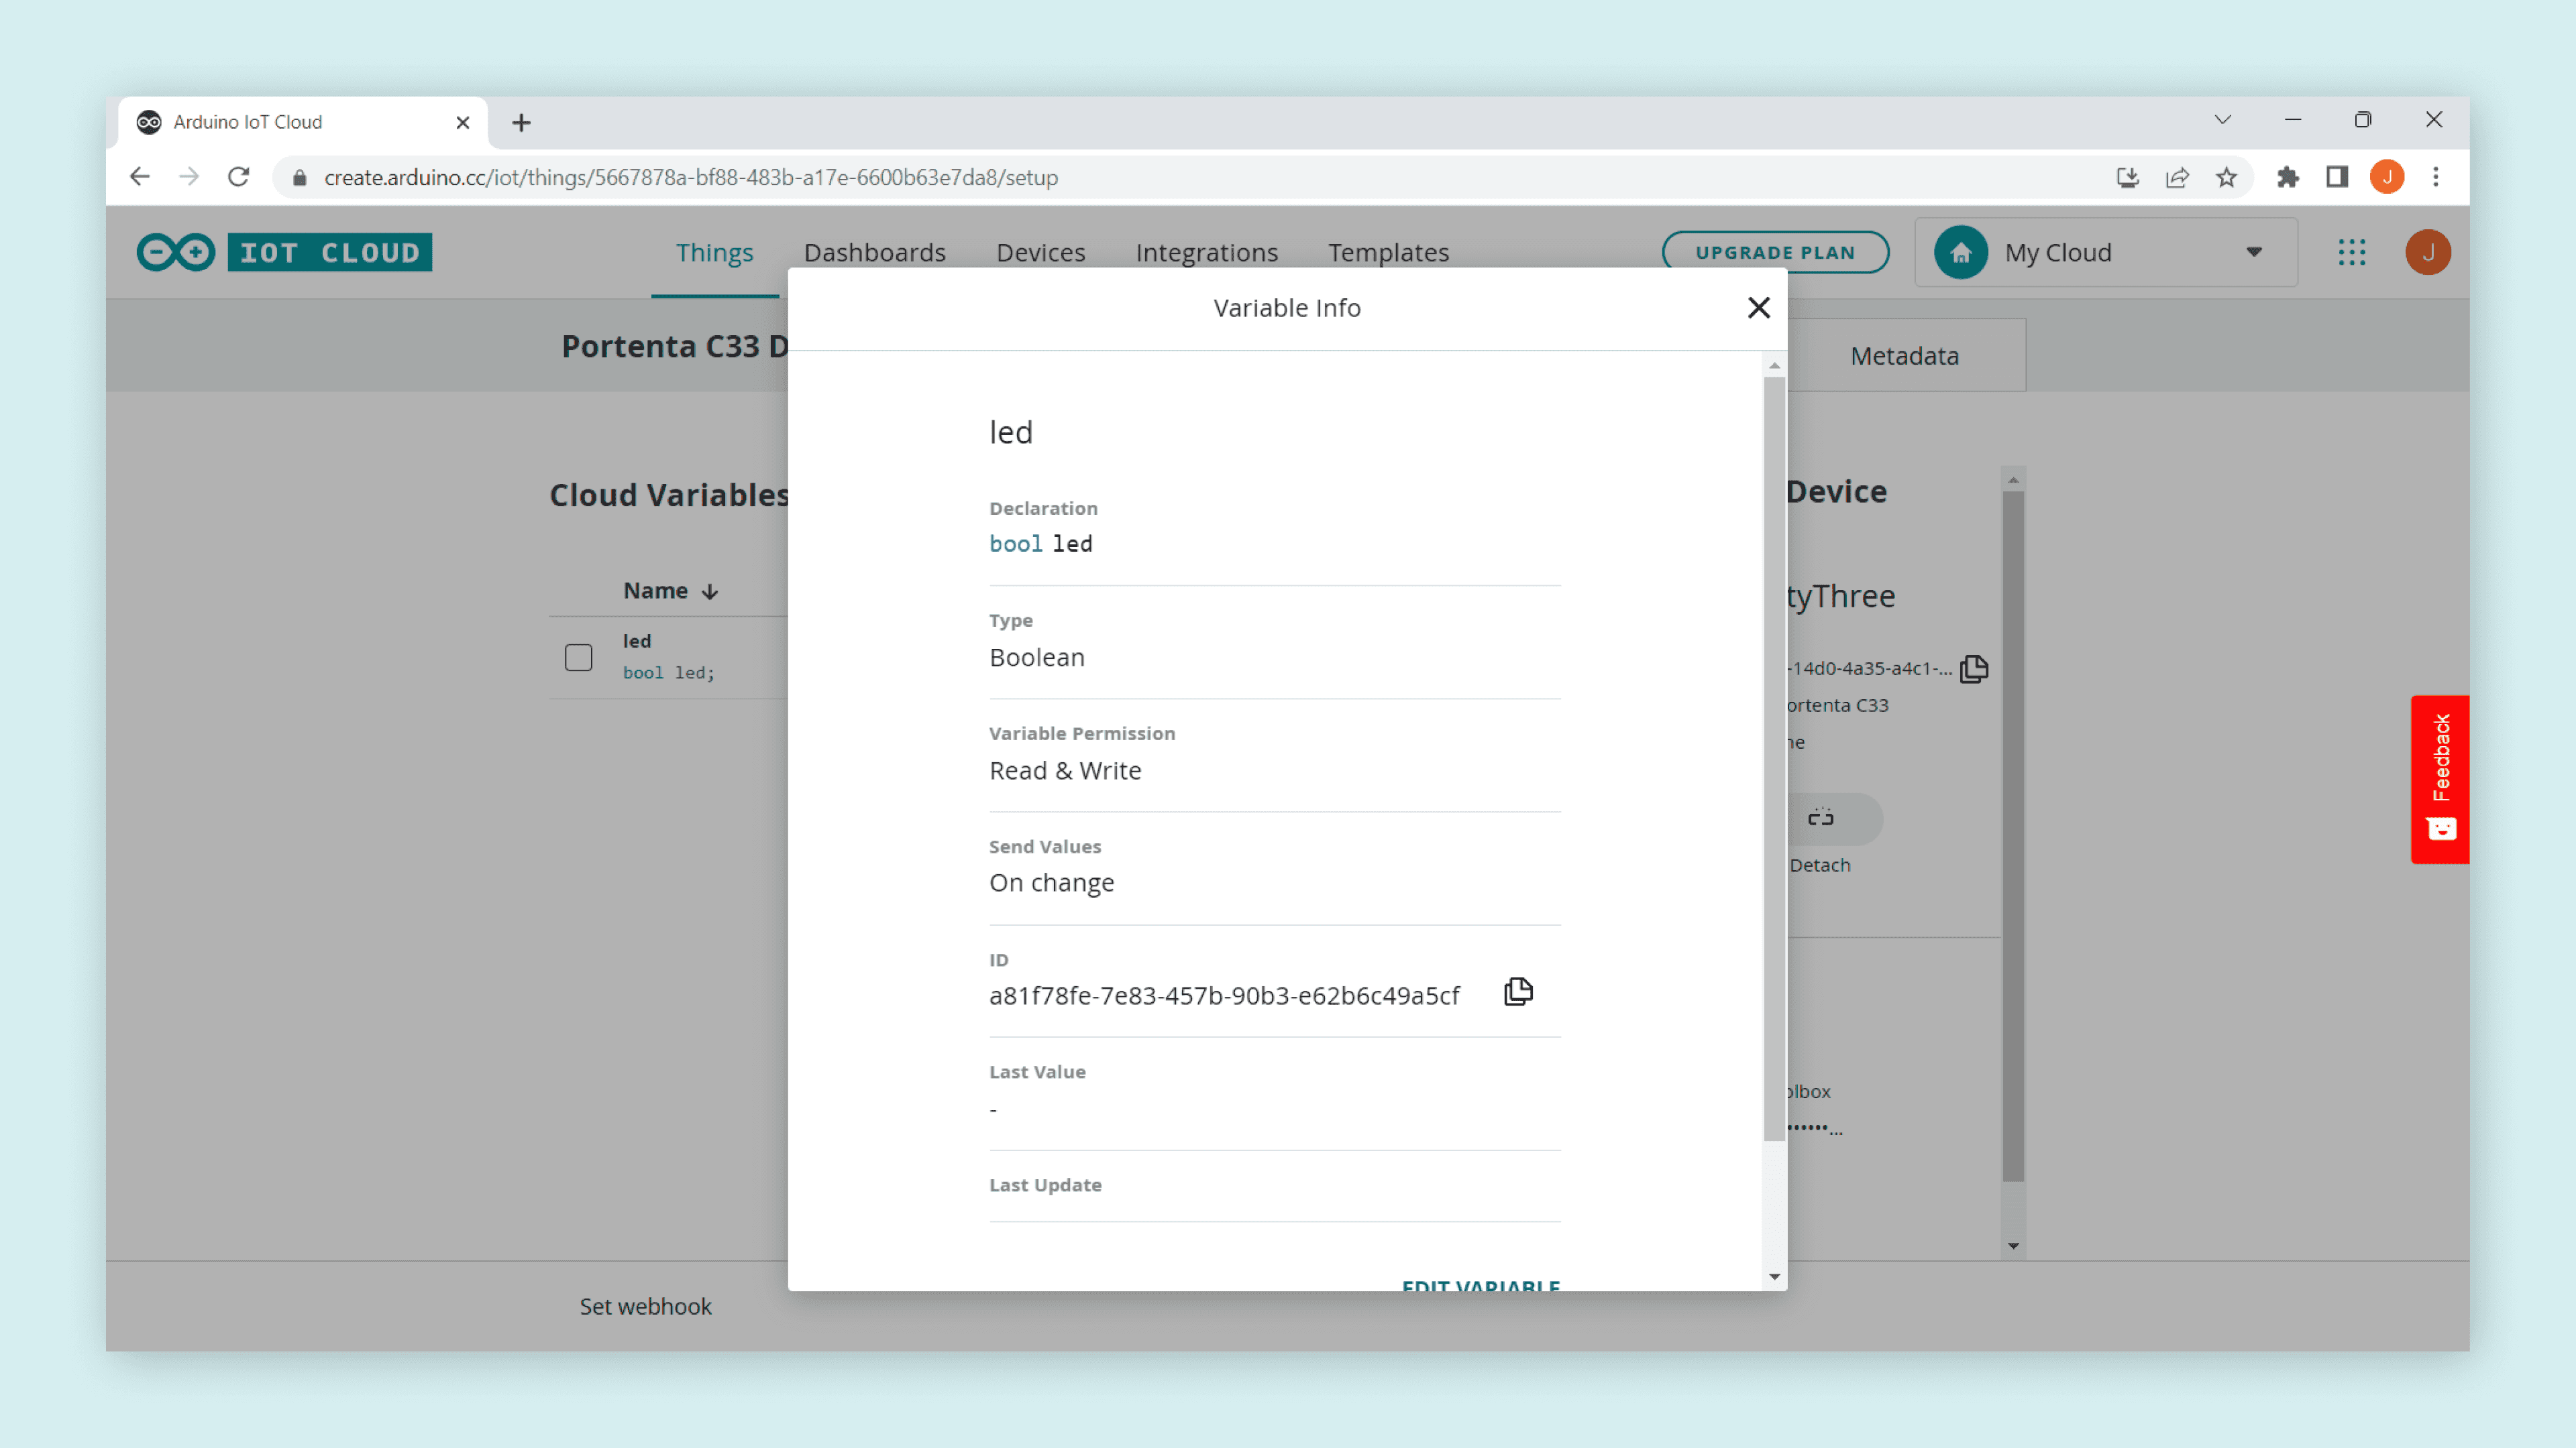The image size is (2576, 1448).
Task: Click the Upgrade Plan button
Action: pos(1775,252)
